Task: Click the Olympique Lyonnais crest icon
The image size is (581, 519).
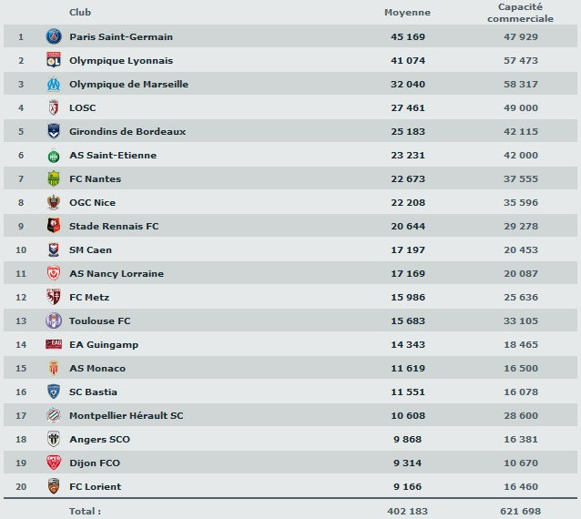Action: click(53, 61)
